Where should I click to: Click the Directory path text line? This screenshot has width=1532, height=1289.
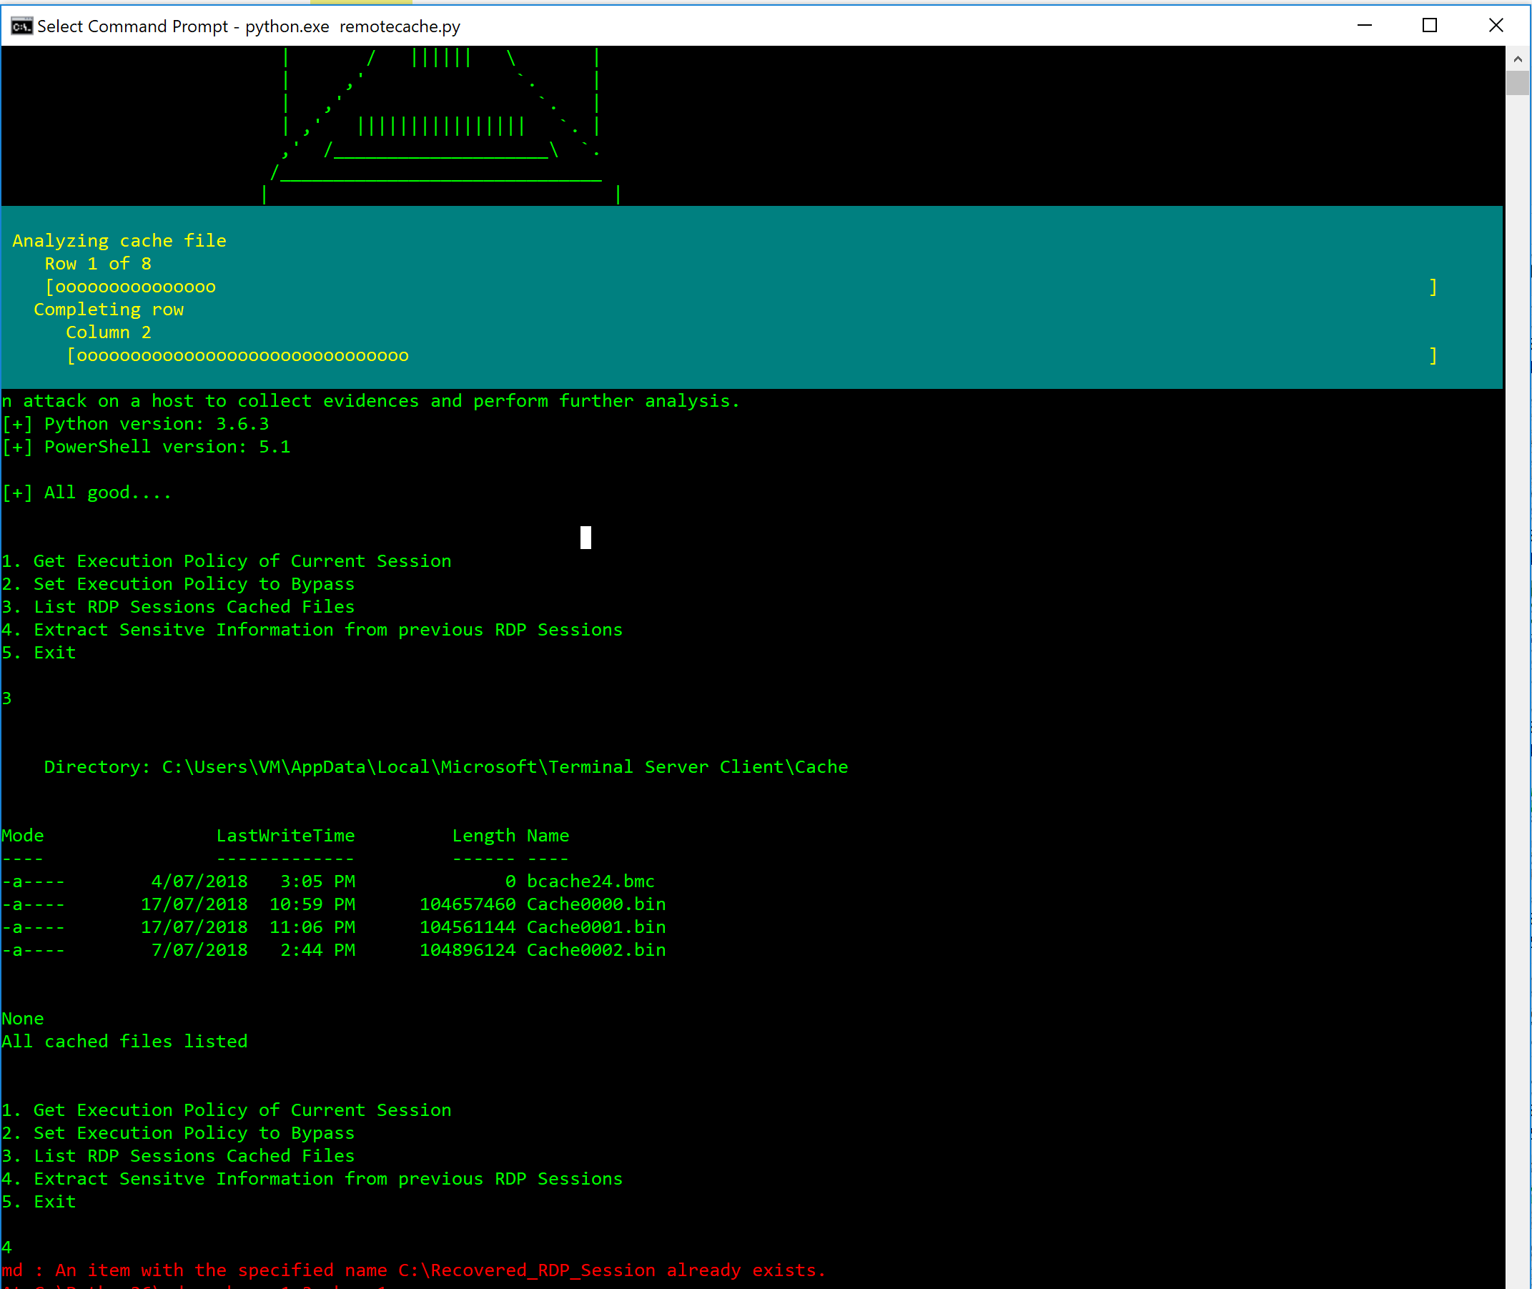(x=445, y=766)
